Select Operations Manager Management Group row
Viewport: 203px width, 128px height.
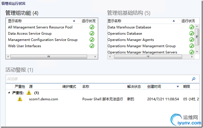tap(151, 46)
